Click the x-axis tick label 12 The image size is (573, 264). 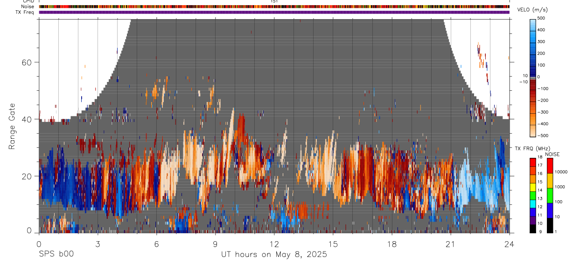click(274, 244)
